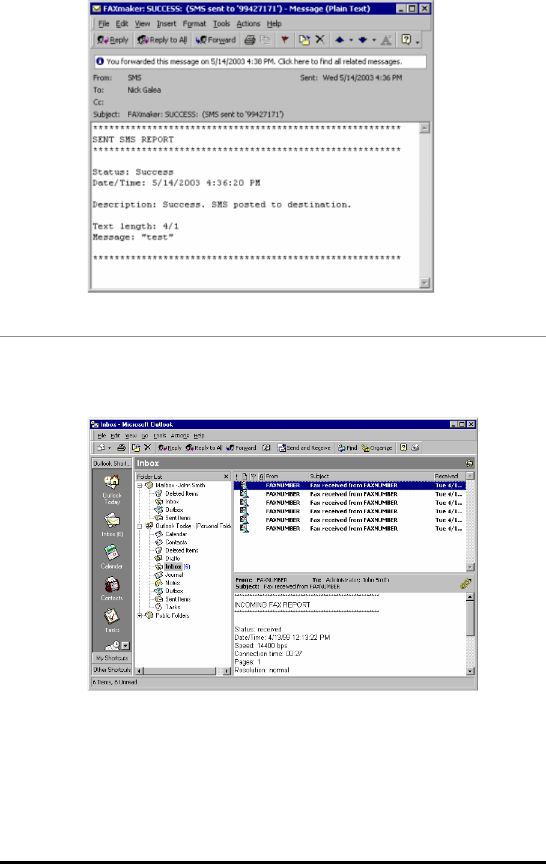Collapse the Outlook Today Personal Folders node
The image size is (546, 864).
click(x=139, y=526)
